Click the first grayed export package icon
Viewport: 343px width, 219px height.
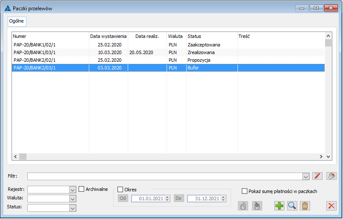243,206
